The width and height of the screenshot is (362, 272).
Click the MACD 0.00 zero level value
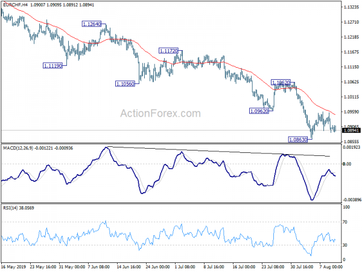pyautogui.click(x=347, y=164)
